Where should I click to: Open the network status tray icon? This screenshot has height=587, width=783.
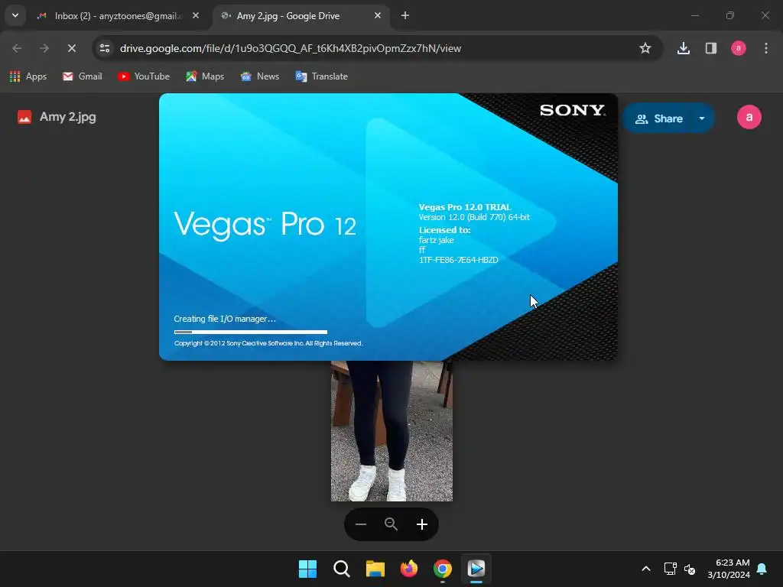(x=670, y=569)
